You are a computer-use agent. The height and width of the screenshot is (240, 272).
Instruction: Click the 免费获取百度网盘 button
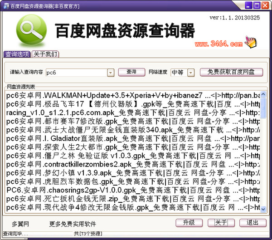(231, 72)
